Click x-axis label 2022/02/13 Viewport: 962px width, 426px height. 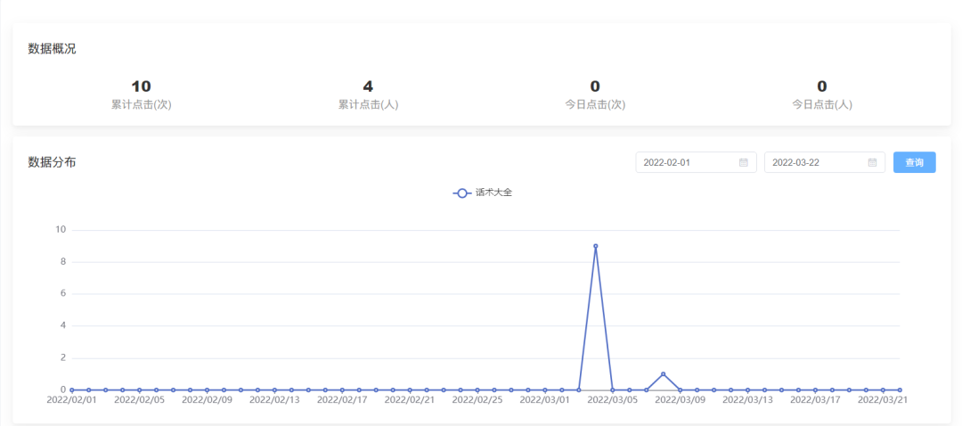pos(274,400)
